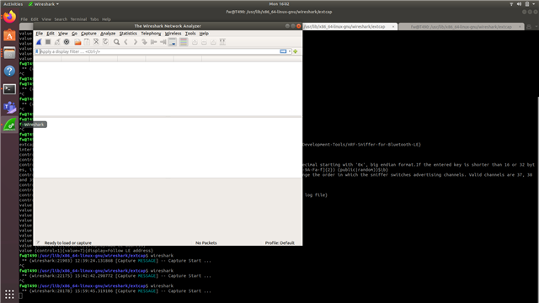Open the Wireless menu
The image size is (539, 303).
click(x=173, y=34)
